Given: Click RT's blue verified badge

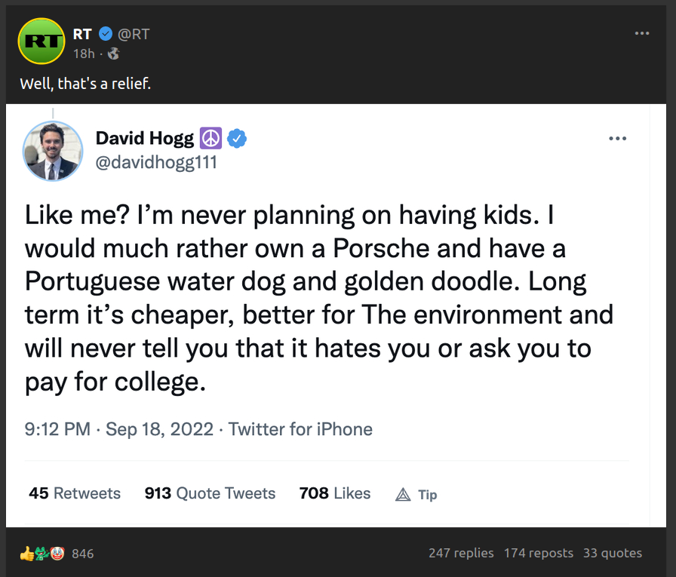Looking at the screenshot, I should pyautogui.click(x=106, y=34).
